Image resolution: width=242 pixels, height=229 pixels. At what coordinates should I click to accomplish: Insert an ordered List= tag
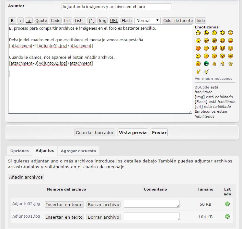pyautogui.click(x=80, y=20)
